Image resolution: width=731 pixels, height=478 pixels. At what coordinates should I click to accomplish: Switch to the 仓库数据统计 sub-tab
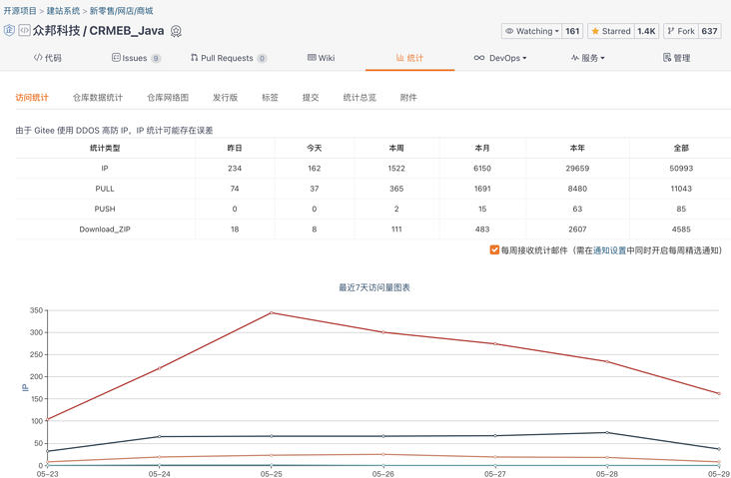[98, 98]
